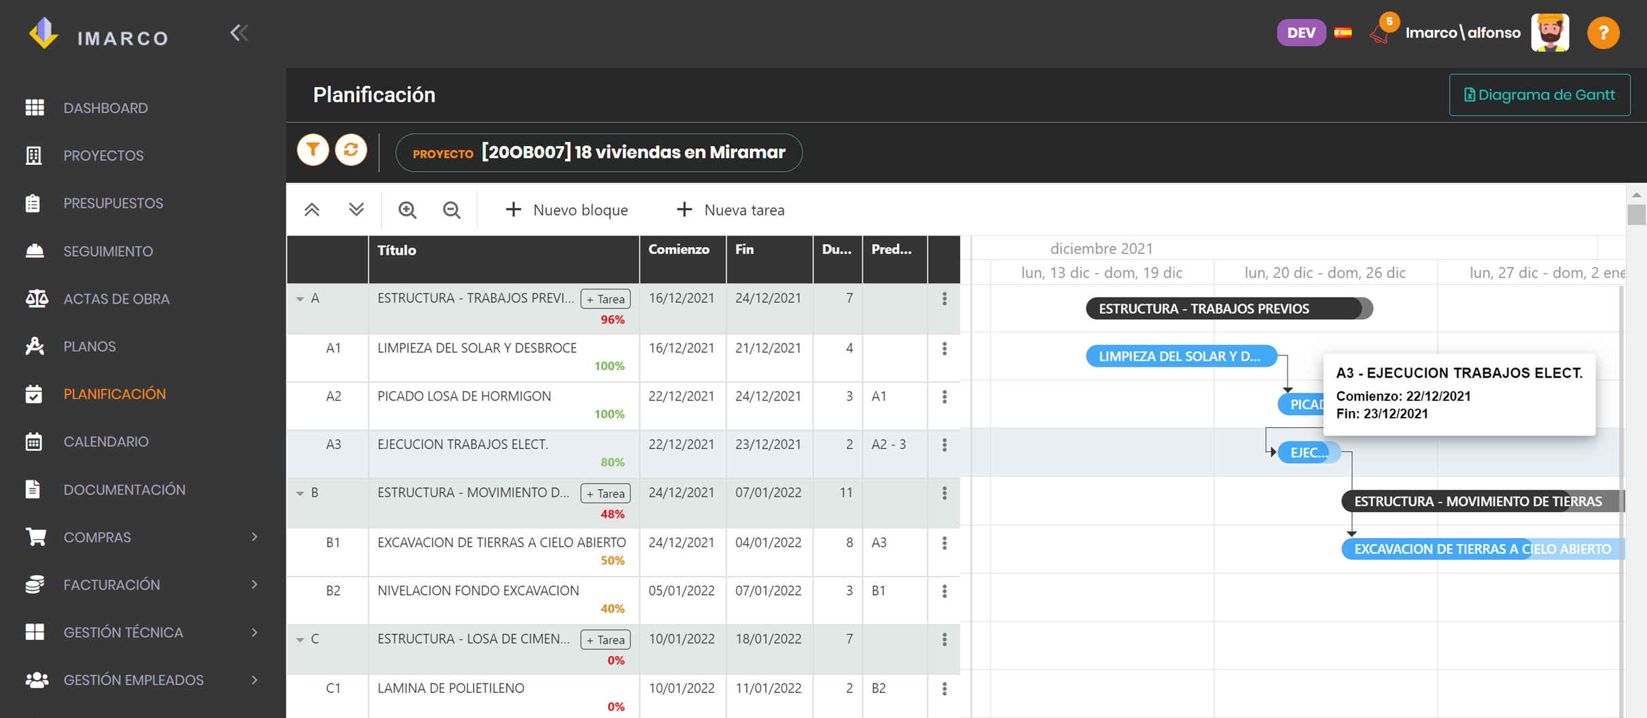The image size is (1647, 718).
Task: Open options menu for row A3
Action: (x=944, y=445)
